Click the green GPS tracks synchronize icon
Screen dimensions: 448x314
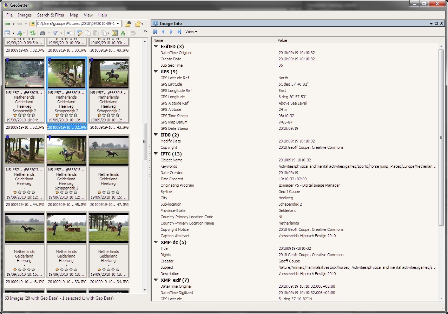[x=123, y=33]
